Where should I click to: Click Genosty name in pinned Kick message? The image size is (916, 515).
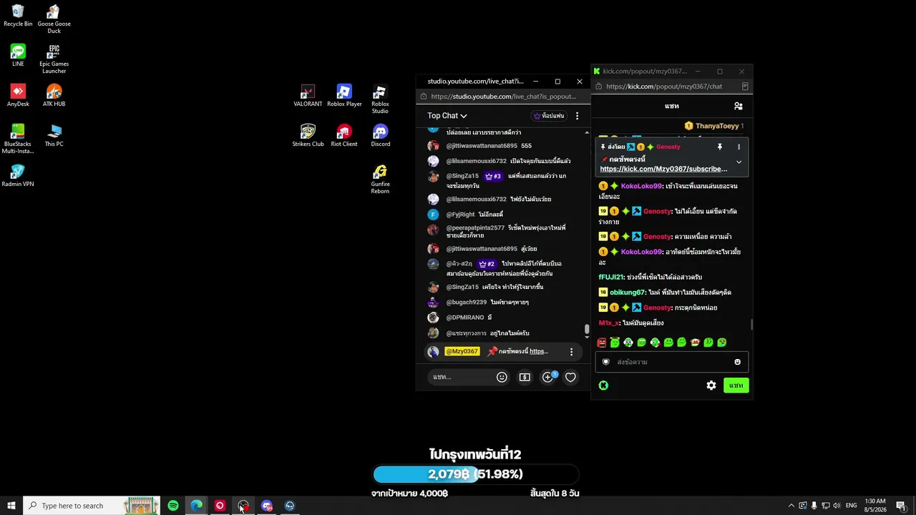coord(668,147)
